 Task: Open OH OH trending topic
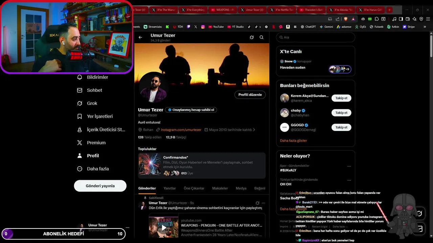pos(286,184)
